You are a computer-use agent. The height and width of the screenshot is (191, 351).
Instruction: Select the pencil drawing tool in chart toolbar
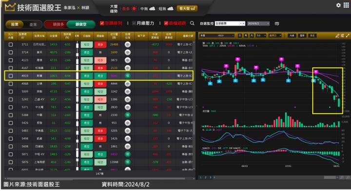click(337, 36)
